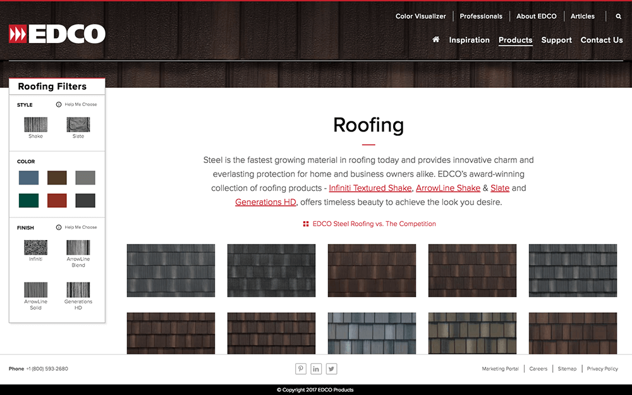
Task: Filter by the light gray color swatch
Action: coord(85,178)
